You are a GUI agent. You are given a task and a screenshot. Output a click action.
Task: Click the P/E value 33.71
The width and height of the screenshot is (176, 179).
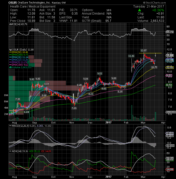tap(74, 10)
